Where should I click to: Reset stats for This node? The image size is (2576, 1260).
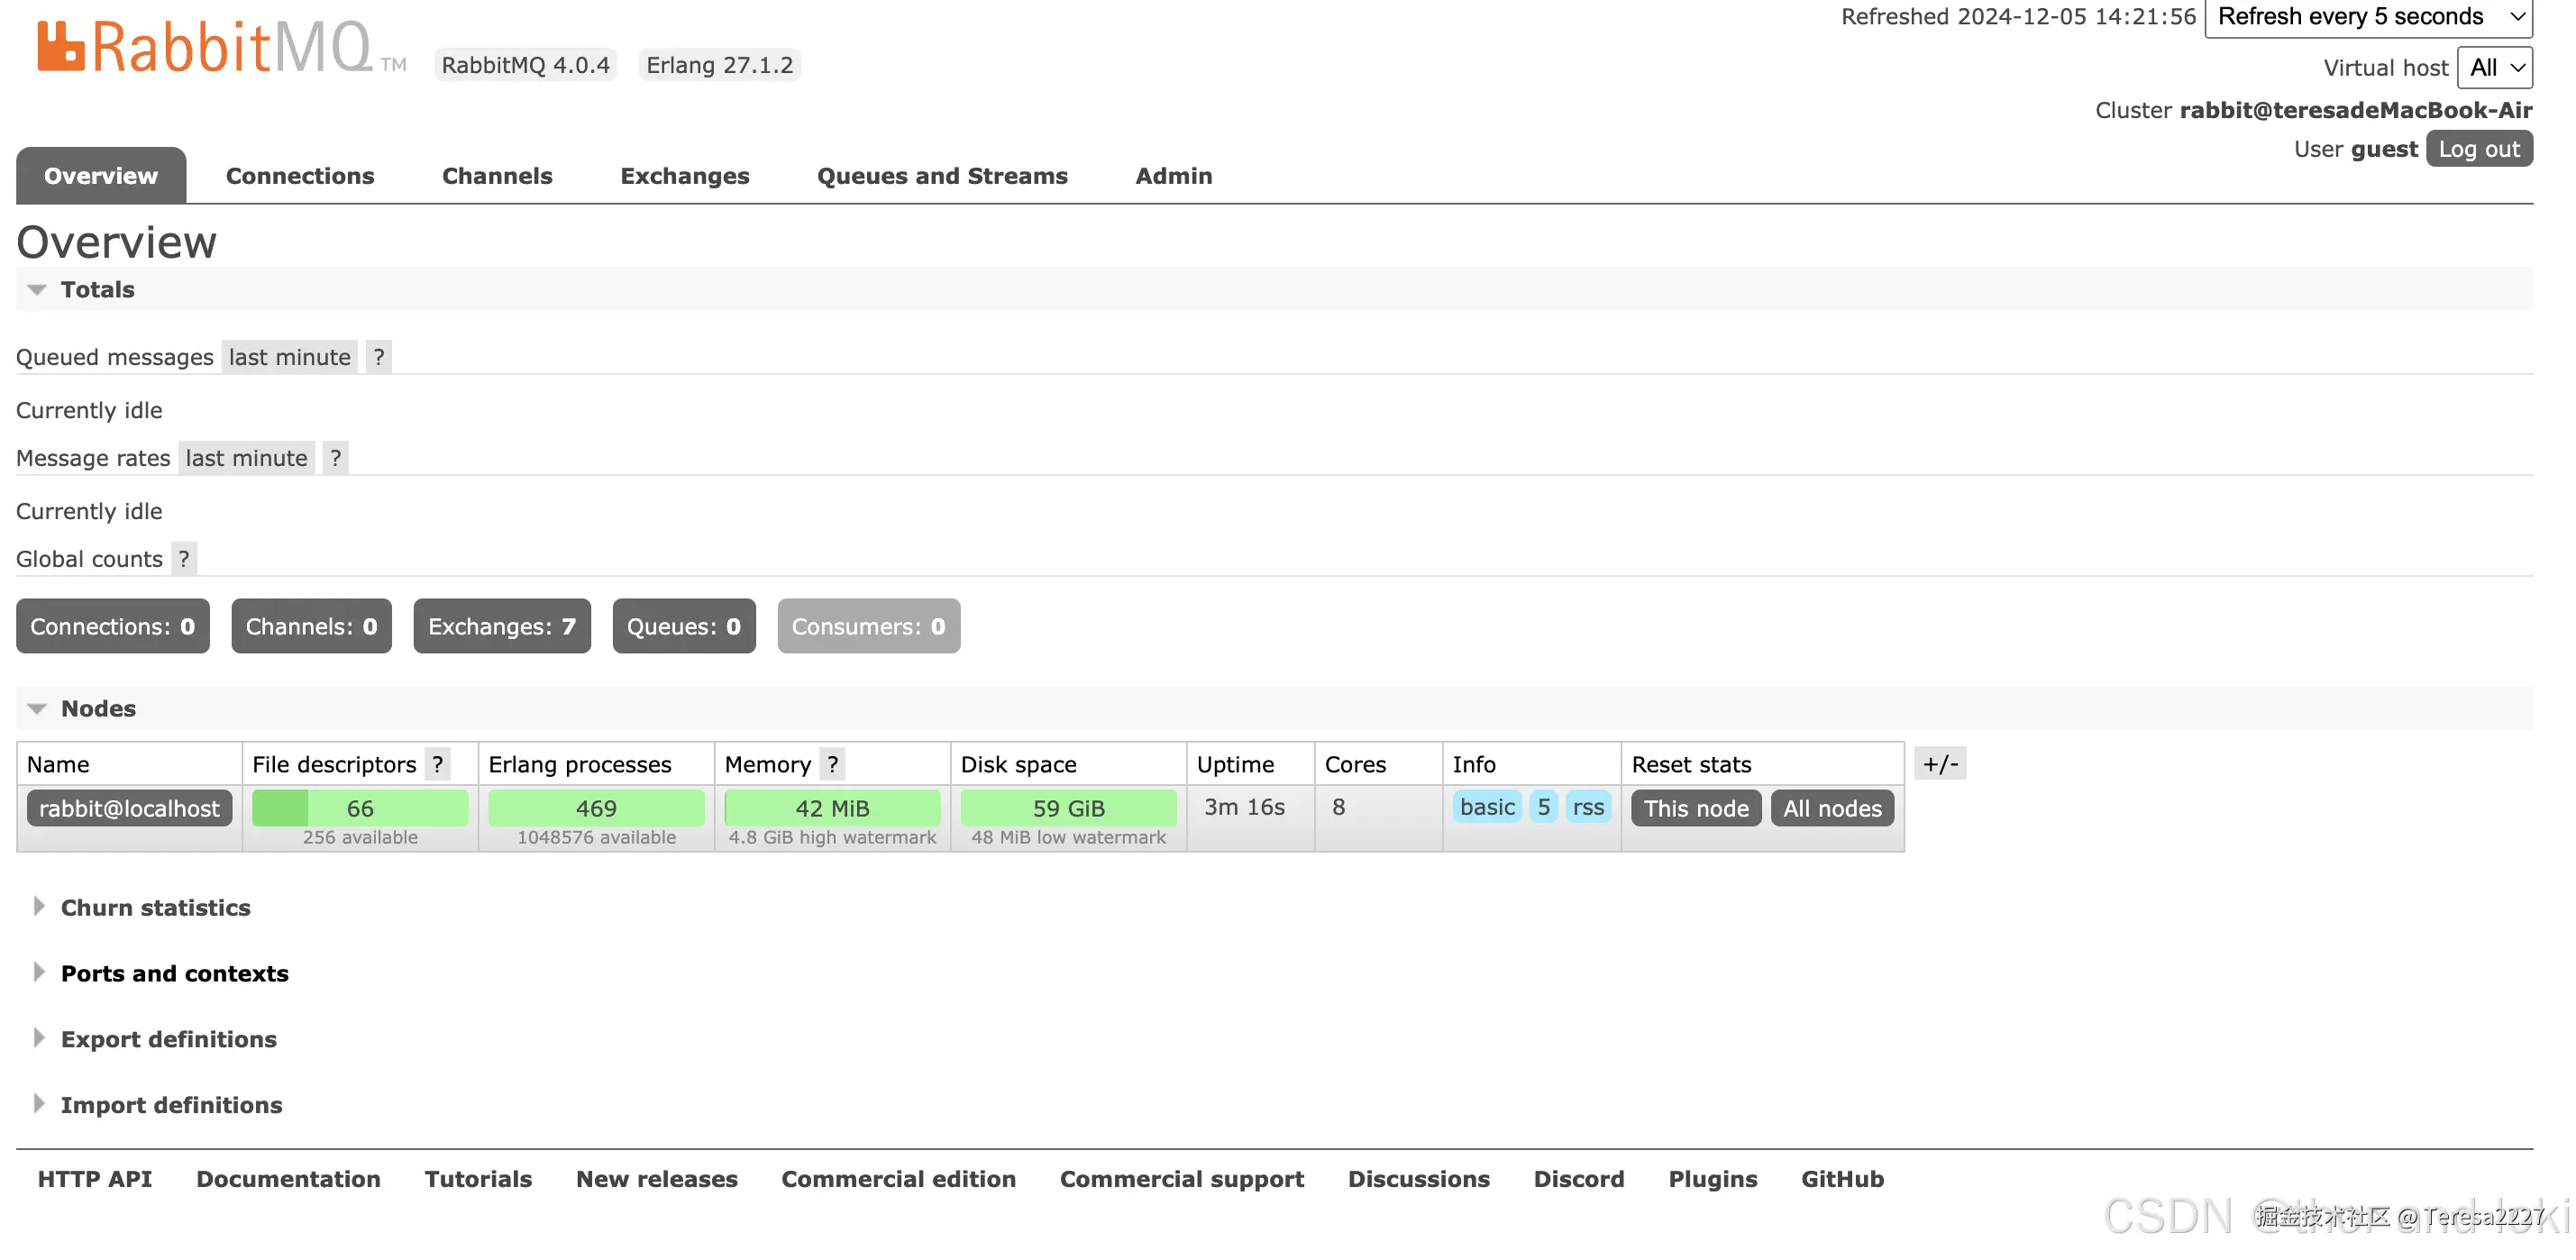point(1695,808)
